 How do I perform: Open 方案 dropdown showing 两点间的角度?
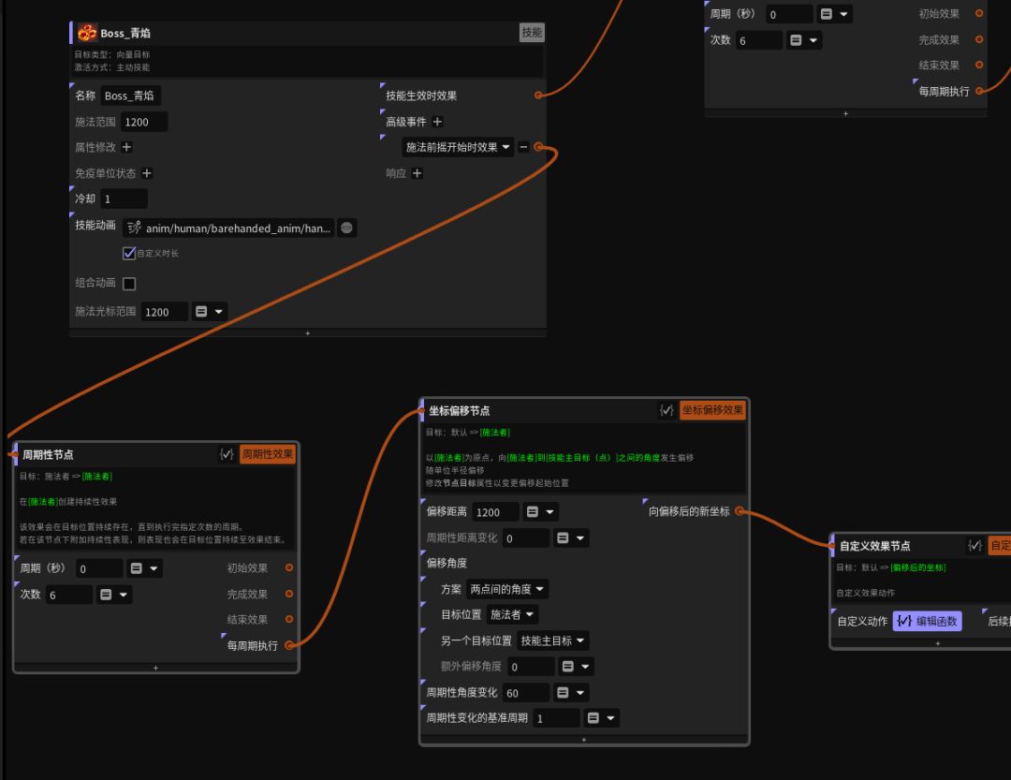pos(506,589)
